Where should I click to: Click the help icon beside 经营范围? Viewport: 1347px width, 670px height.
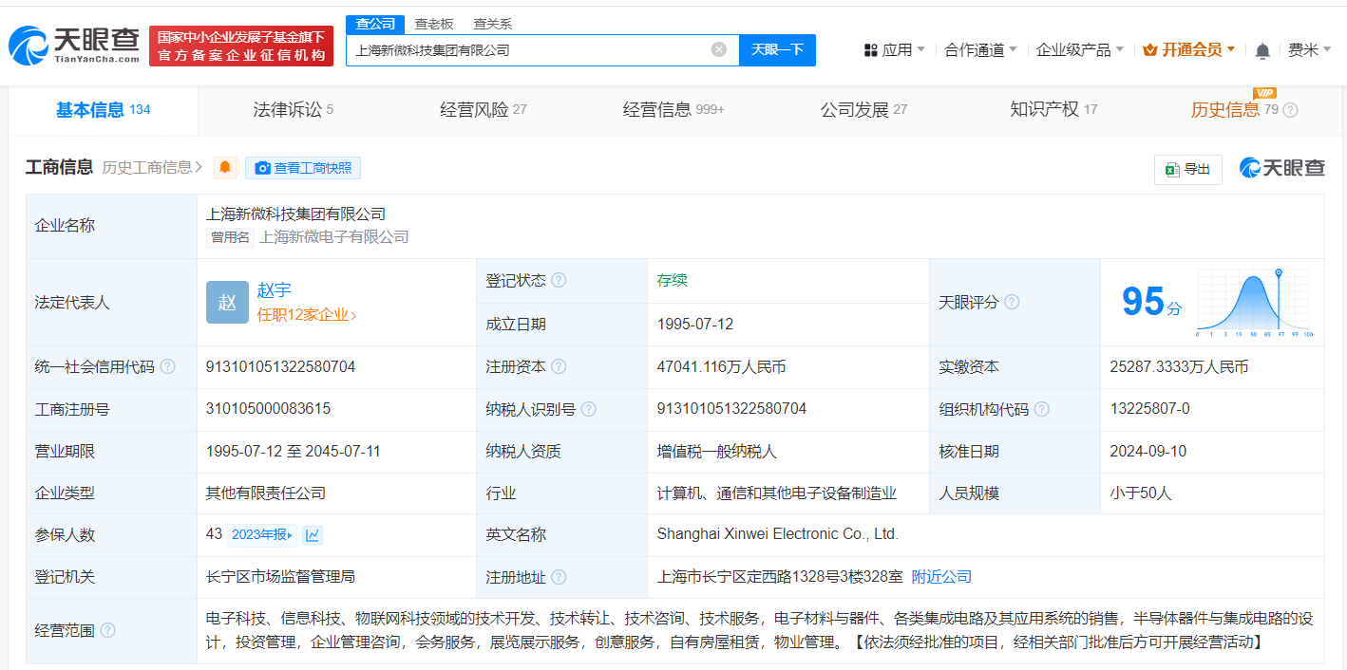tap(106, 629)
